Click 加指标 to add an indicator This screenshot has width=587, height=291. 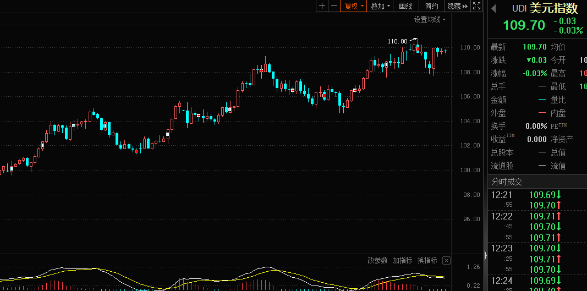[402, 260]
